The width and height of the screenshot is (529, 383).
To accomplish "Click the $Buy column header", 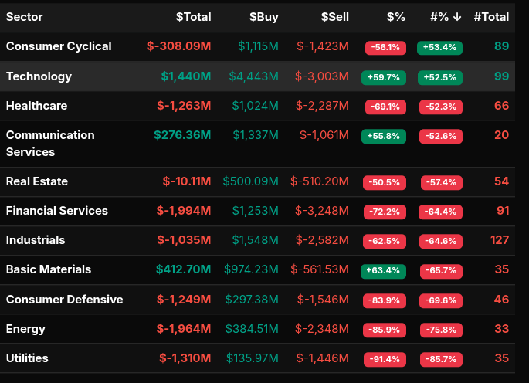I will [263, 17].
